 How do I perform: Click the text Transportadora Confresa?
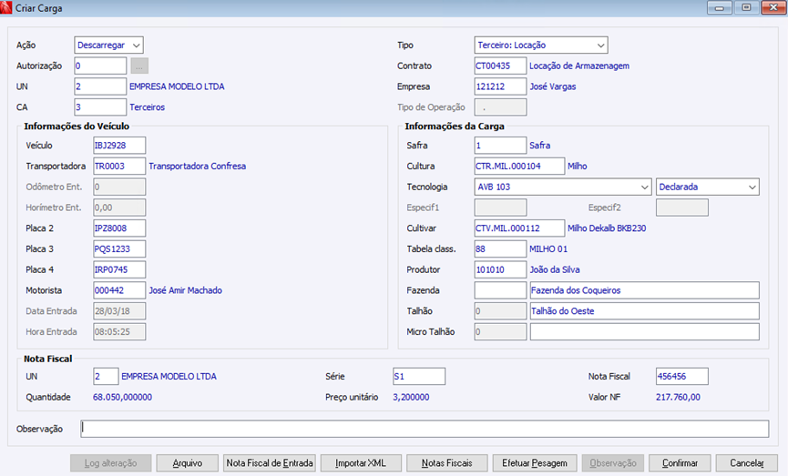point(198,167)
